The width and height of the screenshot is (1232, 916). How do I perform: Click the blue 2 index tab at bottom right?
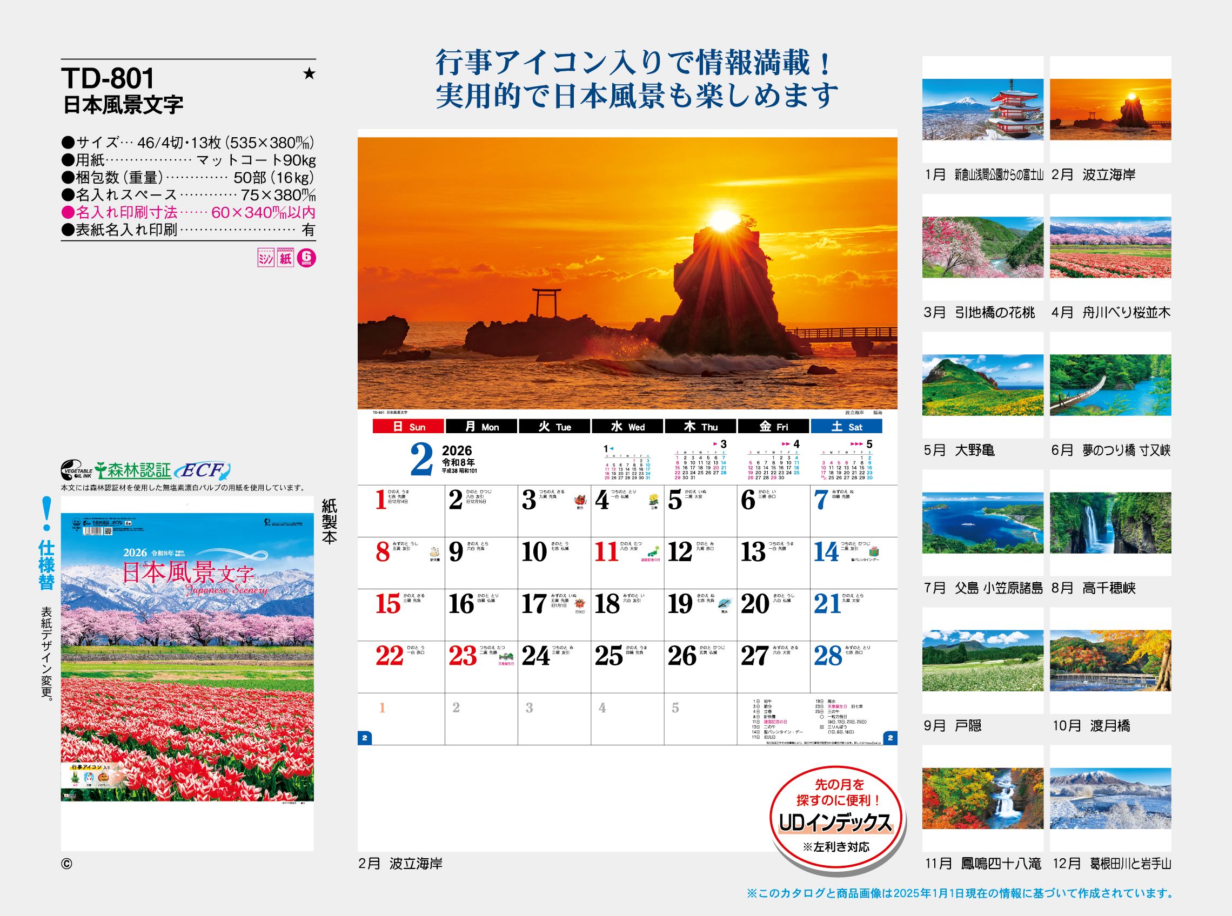890,738
